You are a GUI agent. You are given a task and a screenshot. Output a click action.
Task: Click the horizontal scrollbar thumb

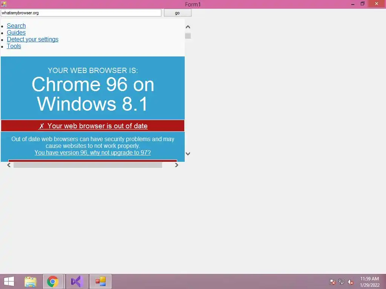(x=87, y=165)
